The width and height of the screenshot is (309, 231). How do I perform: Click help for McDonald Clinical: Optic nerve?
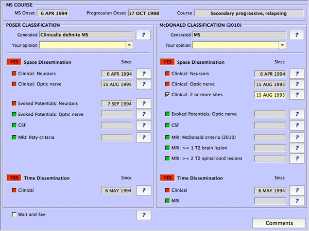tap(297, 84)
